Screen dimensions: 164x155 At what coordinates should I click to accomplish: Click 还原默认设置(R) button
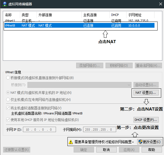(x=17, y=150)
